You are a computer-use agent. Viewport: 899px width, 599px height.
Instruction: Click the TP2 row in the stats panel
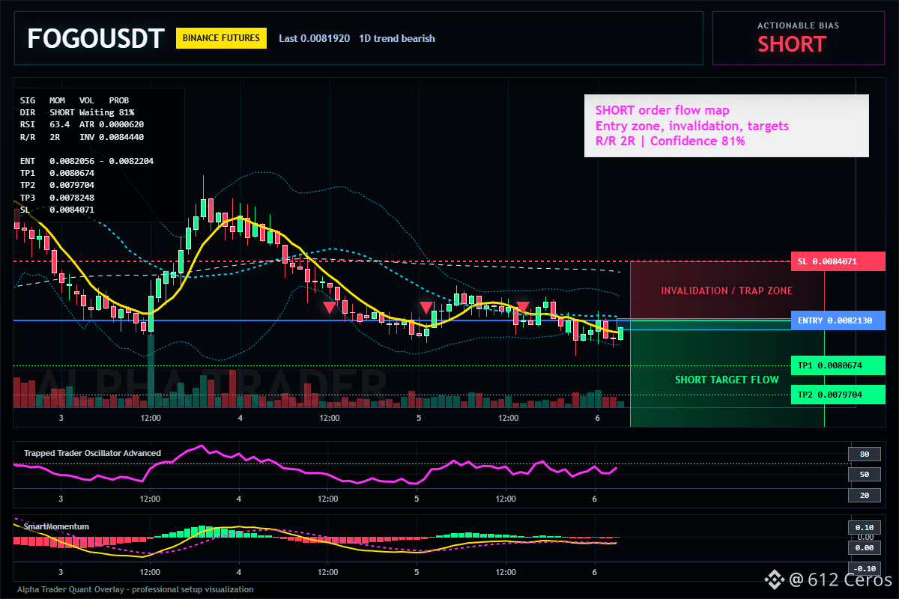[x=58, y=185]
